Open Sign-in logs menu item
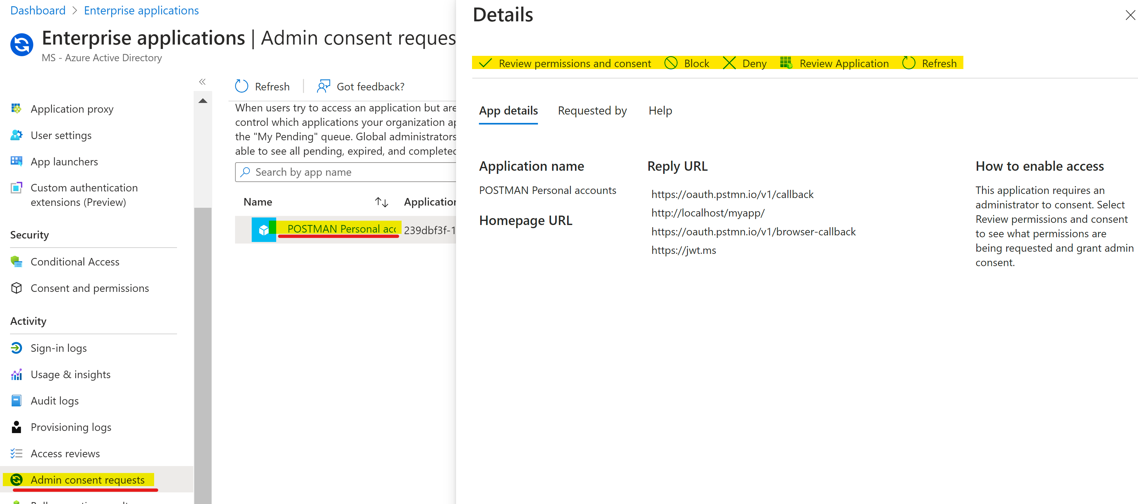 58,348
